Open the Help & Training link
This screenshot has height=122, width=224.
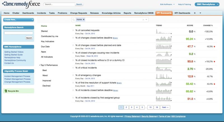click(185, 4)
